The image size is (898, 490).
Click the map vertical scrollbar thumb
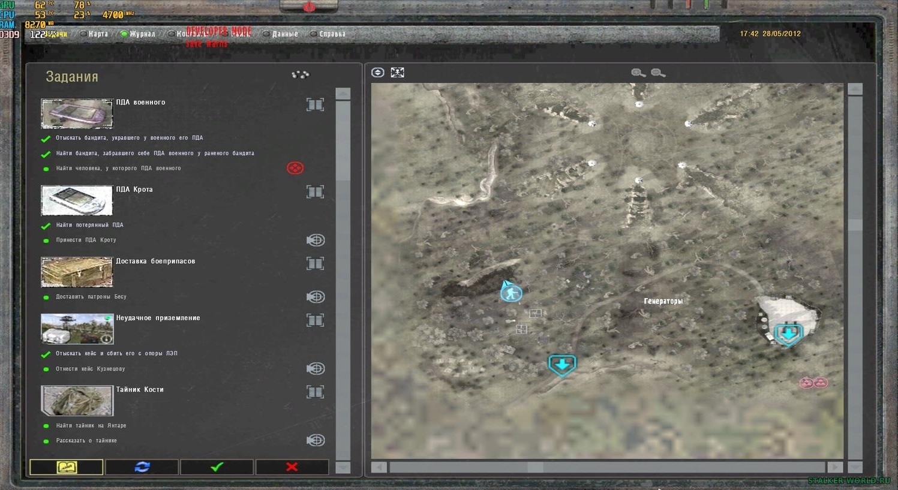[855, 224]
